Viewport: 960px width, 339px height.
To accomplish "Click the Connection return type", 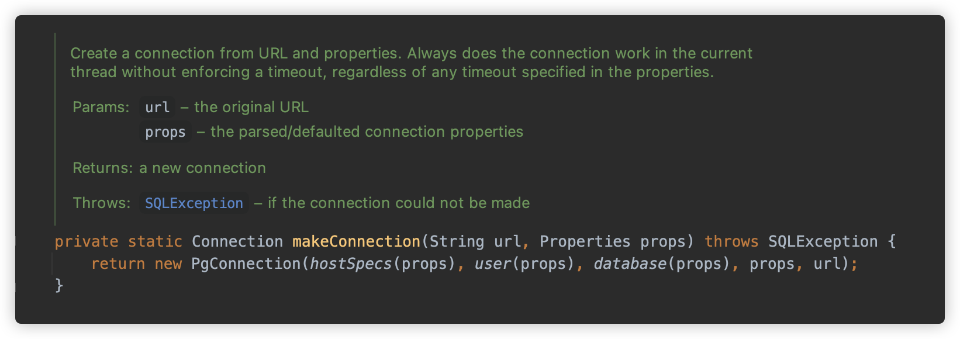I will (237, 242).
